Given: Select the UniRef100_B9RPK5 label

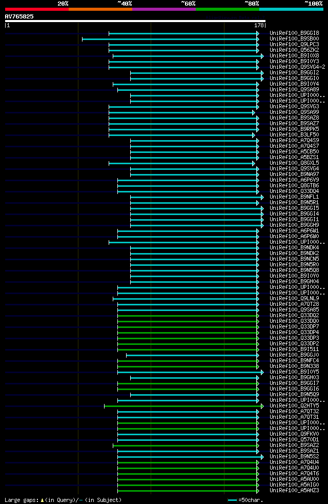Looking at the screenshot, I should pos(294,129).
